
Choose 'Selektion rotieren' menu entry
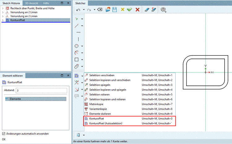point(130,94)
